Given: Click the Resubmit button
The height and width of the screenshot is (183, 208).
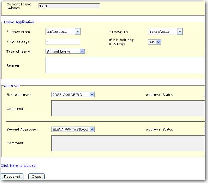Looking at the screenshot, I should [12, 177].
